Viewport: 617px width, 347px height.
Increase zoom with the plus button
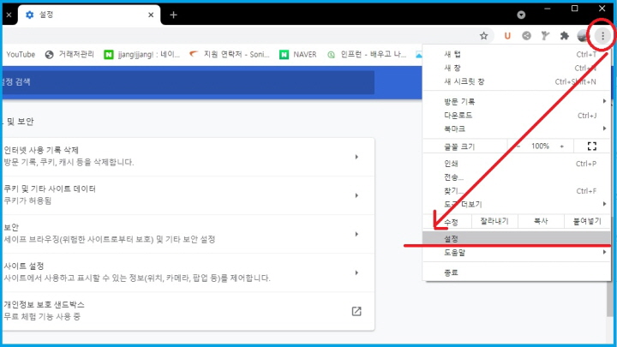coord(562,147)
